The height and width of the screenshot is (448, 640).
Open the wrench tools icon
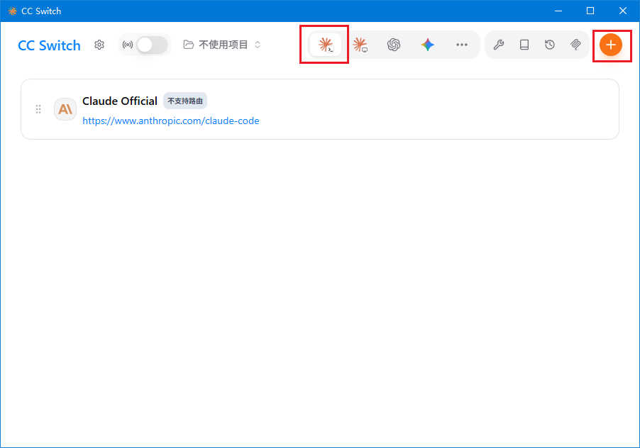coord(498,45)
